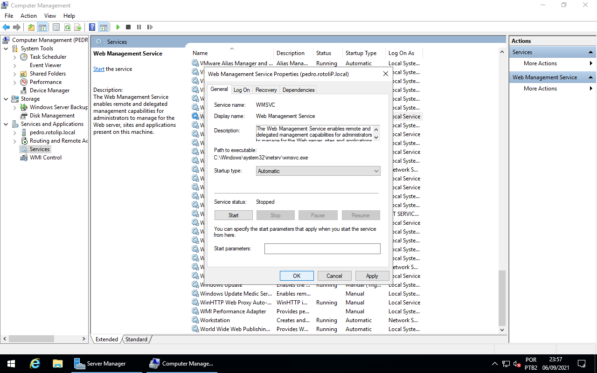Image resolution: width=597 pixels, height=373 pixels.
Task: Click the Back arrow in toolbar
Action: pyautogui.click(x=6, y=27)
